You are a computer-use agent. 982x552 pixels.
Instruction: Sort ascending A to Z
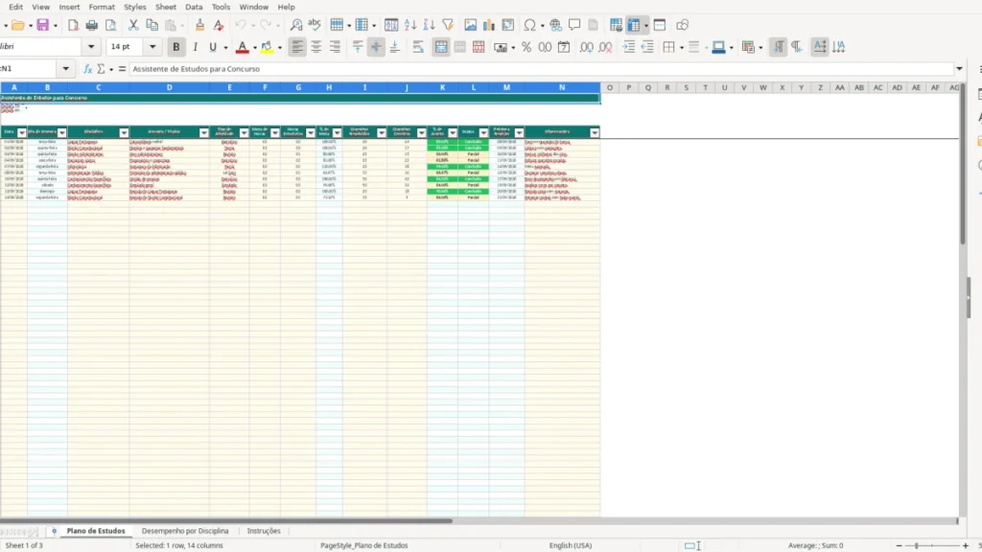(x=410, y=25)
